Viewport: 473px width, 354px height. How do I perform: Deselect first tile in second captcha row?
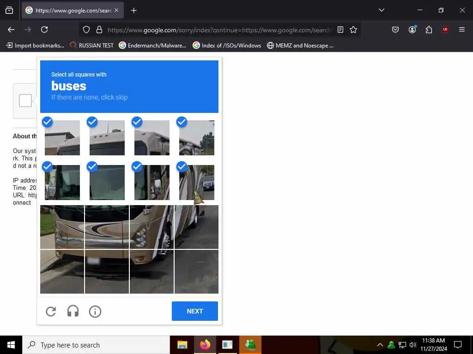click(62, 183)
